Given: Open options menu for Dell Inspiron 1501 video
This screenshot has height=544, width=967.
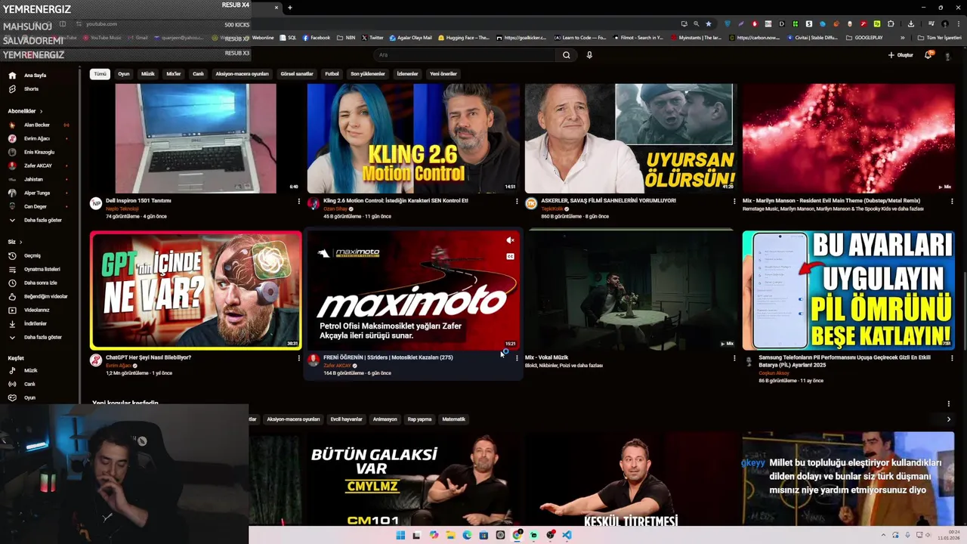Looking at the screenshot, I should 298,201.
